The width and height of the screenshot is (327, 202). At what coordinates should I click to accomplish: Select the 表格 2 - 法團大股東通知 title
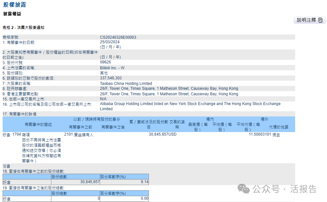point(23,28)
